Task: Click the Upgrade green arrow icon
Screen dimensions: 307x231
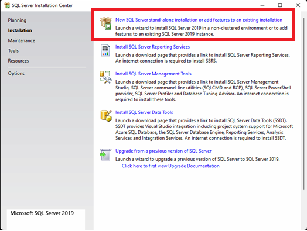Action: (105, 154)
